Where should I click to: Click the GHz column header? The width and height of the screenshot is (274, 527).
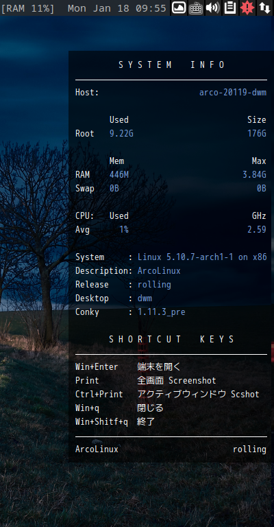click(x=259, y=215)
